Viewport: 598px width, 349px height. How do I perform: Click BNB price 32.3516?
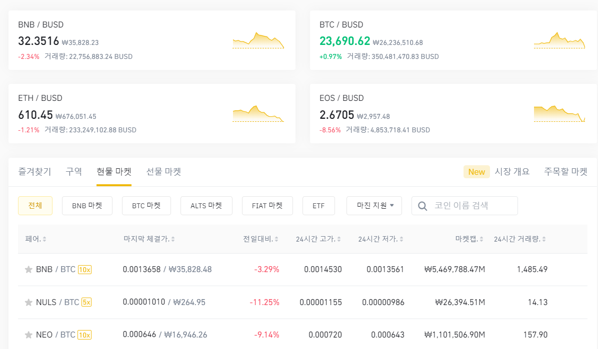click(38, 41)
